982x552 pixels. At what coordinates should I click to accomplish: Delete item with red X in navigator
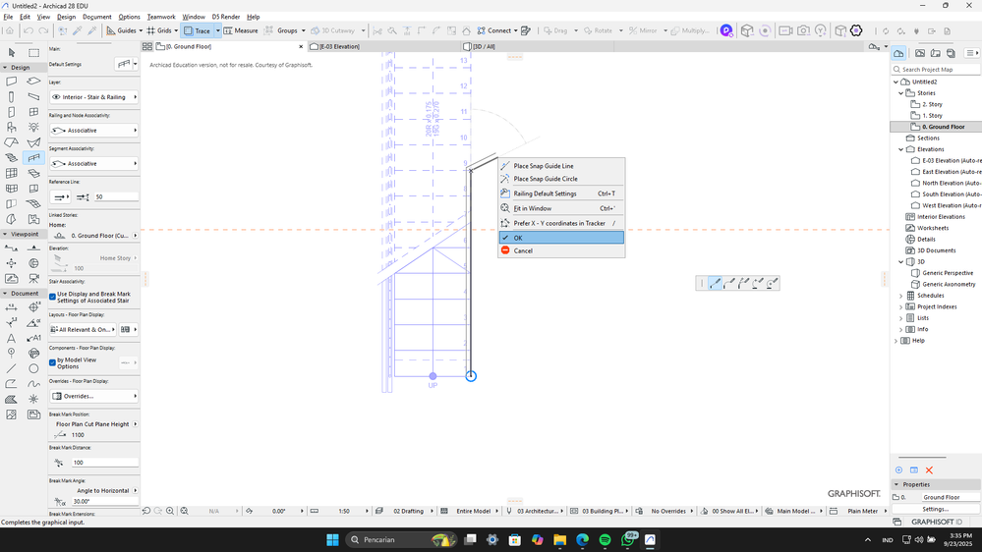929,470
